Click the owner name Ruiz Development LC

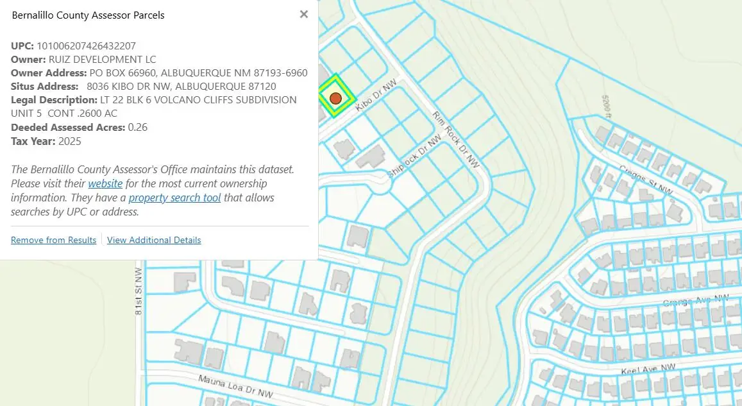(102, 59)
